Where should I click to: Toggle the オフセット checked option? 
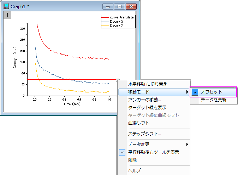(x=213, y=92)
